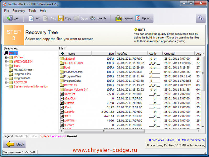Click the $MFTMirr file icon
The image size is (209, 157).
pyautogui.click(x=62, y=120)
